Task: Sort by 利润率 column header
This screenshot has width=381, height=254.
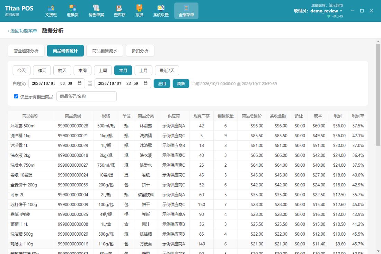Action: 358,116
